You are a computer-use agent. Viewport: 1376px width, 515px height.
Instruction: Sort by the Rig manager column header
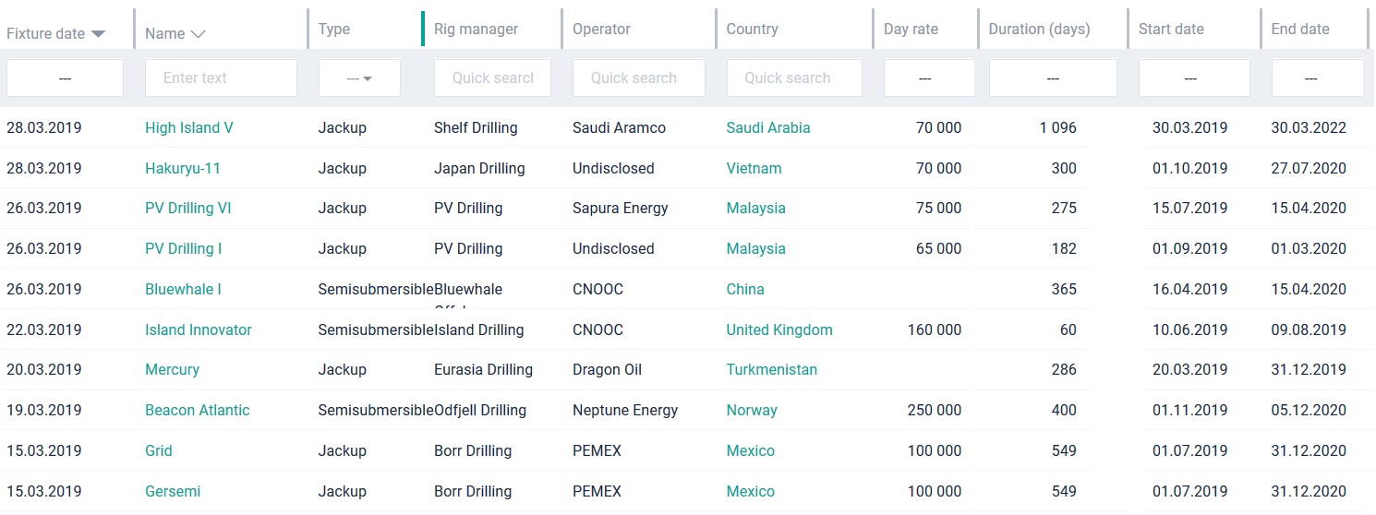(x=476, y=29)
